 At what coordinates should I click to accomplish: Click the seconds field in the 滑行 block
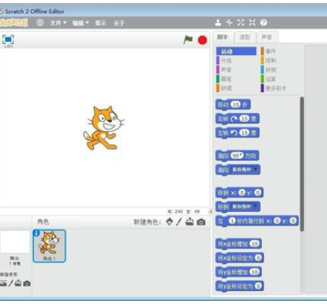[232, 221]
